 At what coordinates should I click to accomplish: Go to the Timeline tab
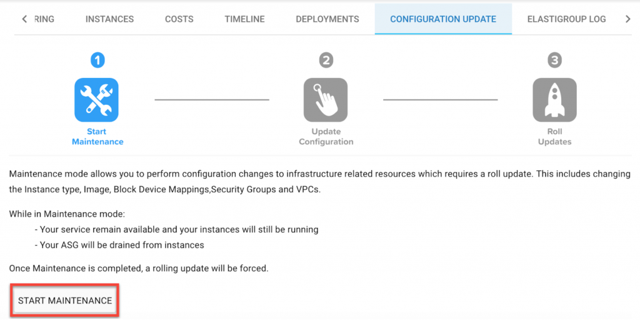[244, 19]
